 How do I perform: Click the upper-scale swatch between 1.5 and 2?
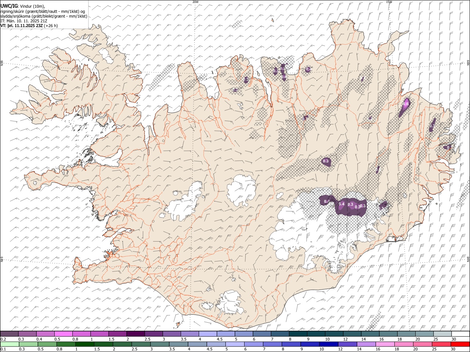pos(117,334)
